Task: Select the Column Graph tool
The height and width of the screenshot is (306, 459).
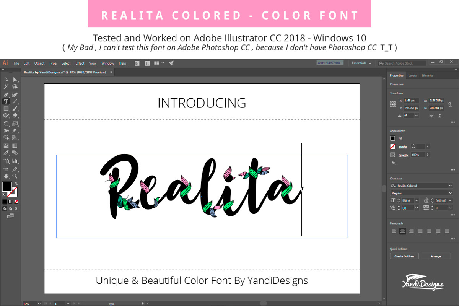Action: (x=15, y=161)
